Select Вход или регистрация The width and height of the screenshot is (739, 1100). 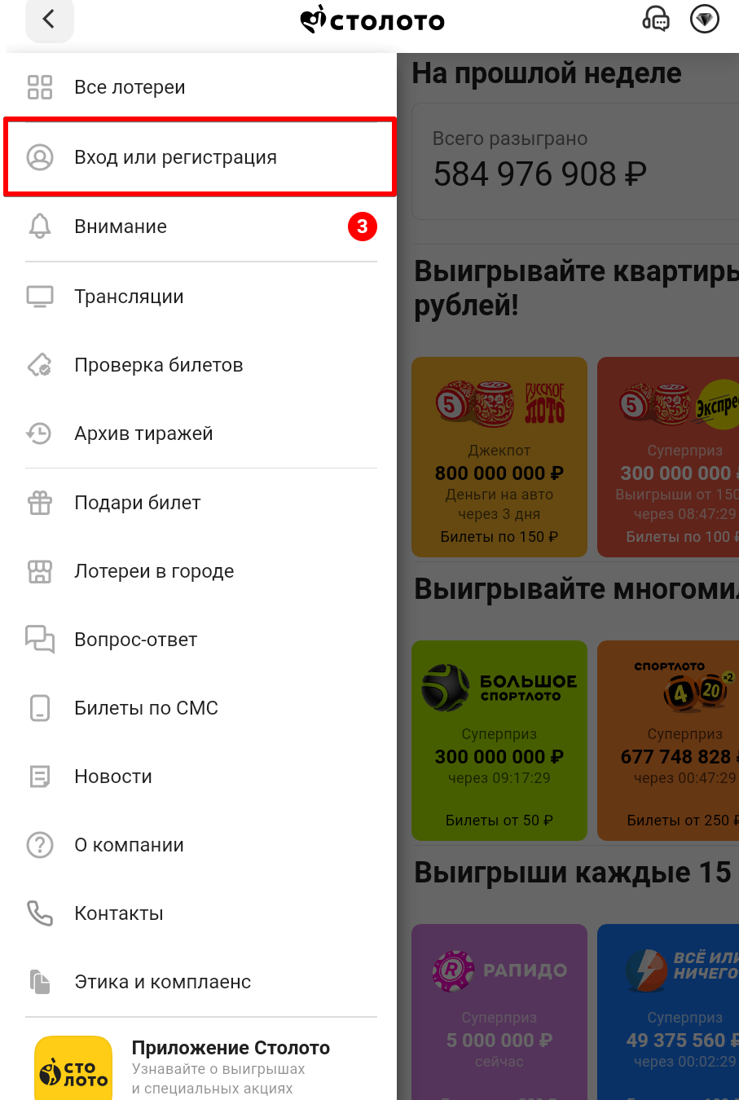(201, 157)
